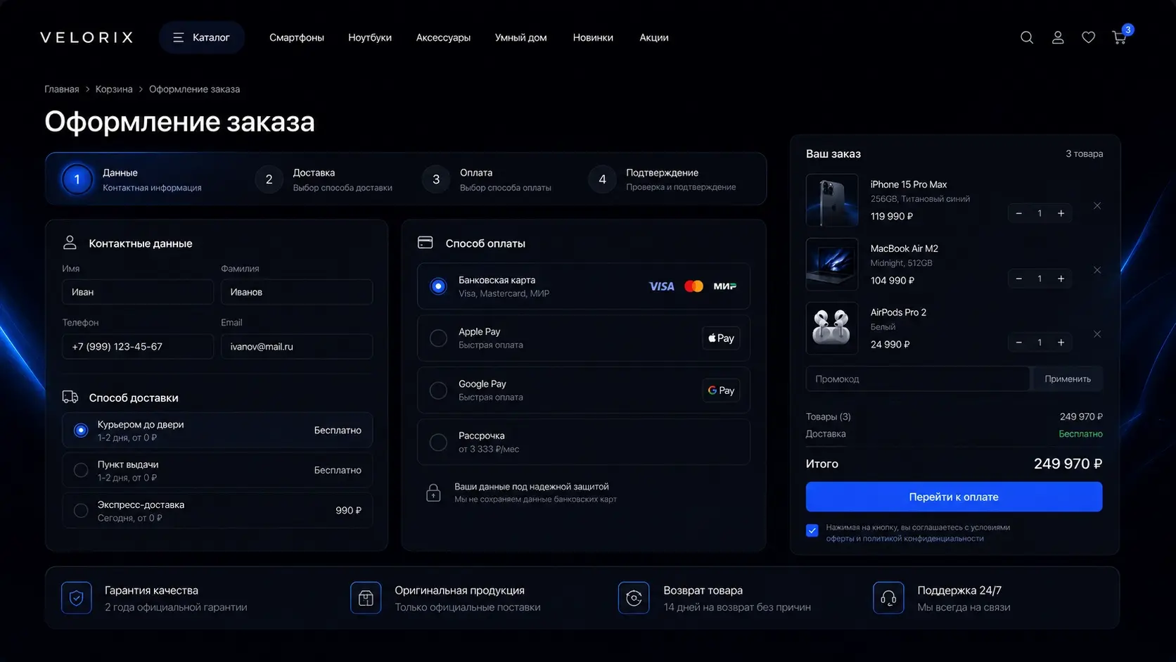Click the VELORIX logo
Image resolution: width=1176 pixels, height=662 pixels.
point(87,37)
